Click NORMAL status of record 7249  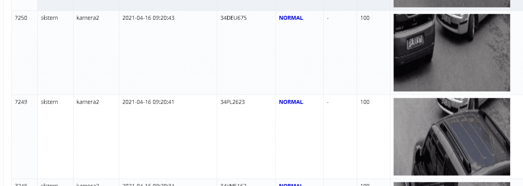pyautogui.click(x=291, y=102)
